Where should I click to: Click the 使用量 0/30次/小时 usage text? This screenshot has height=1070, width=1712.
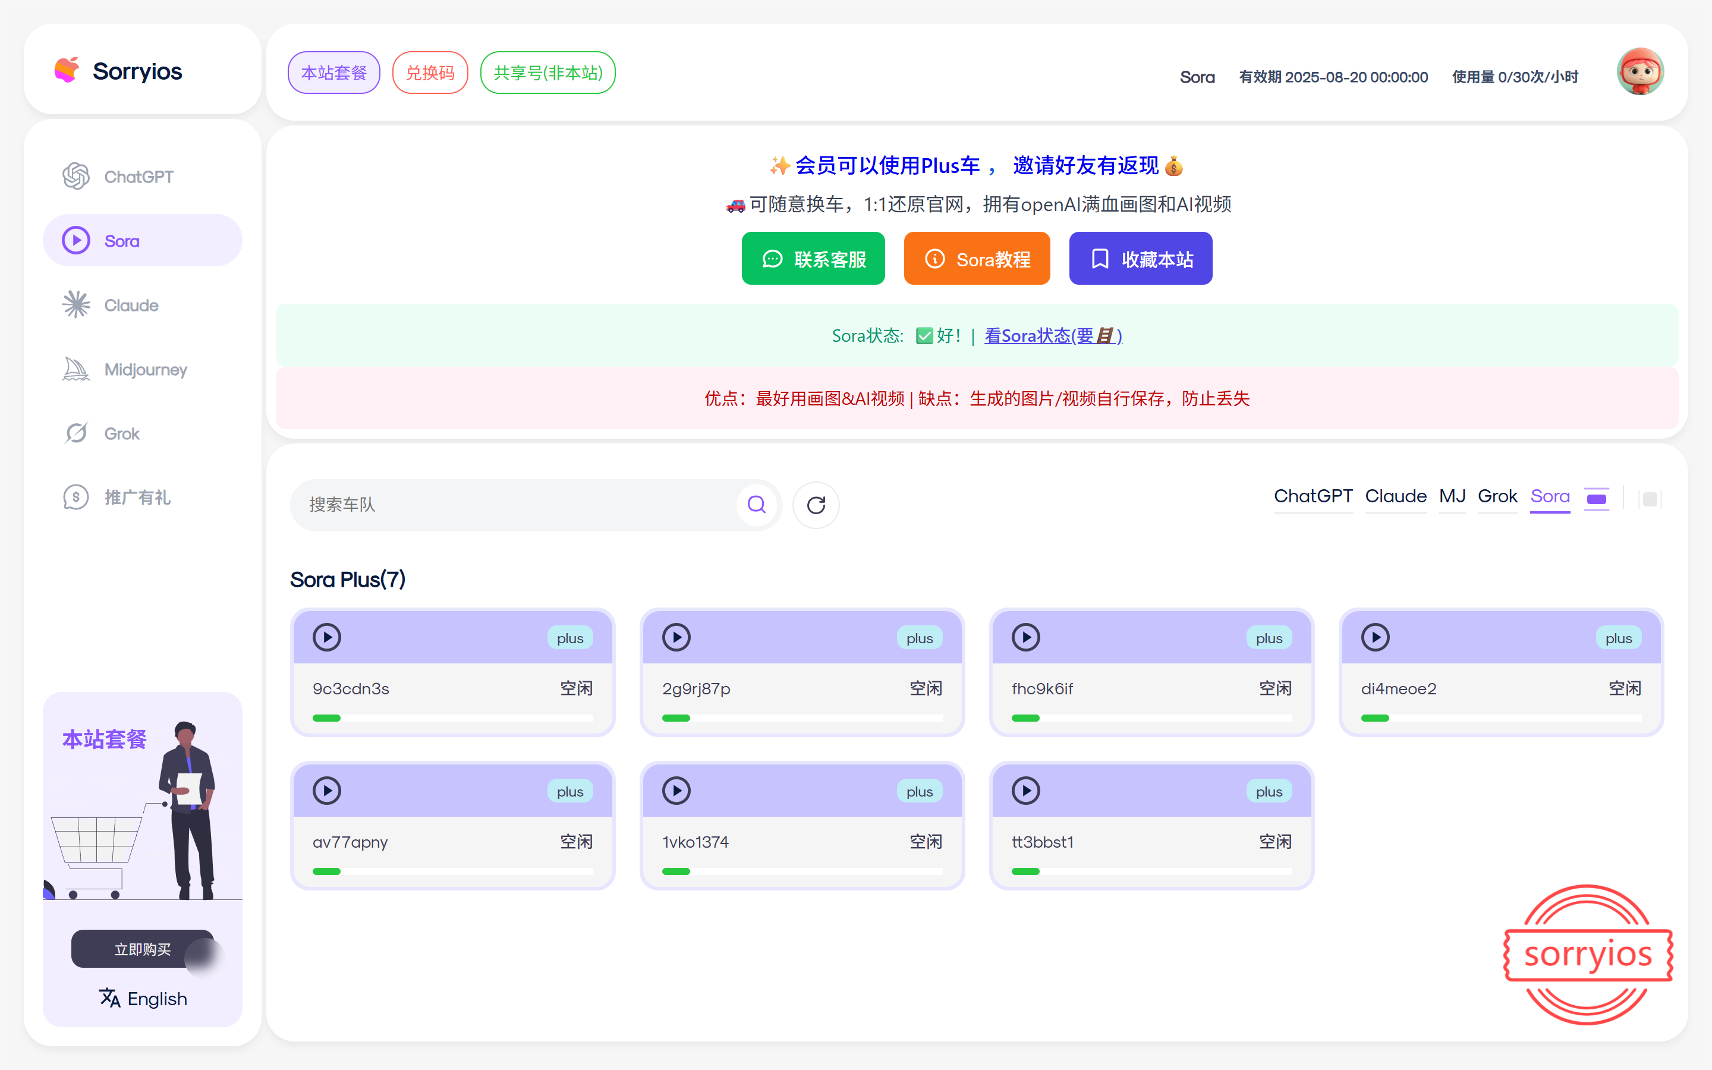click(1515, 77)
